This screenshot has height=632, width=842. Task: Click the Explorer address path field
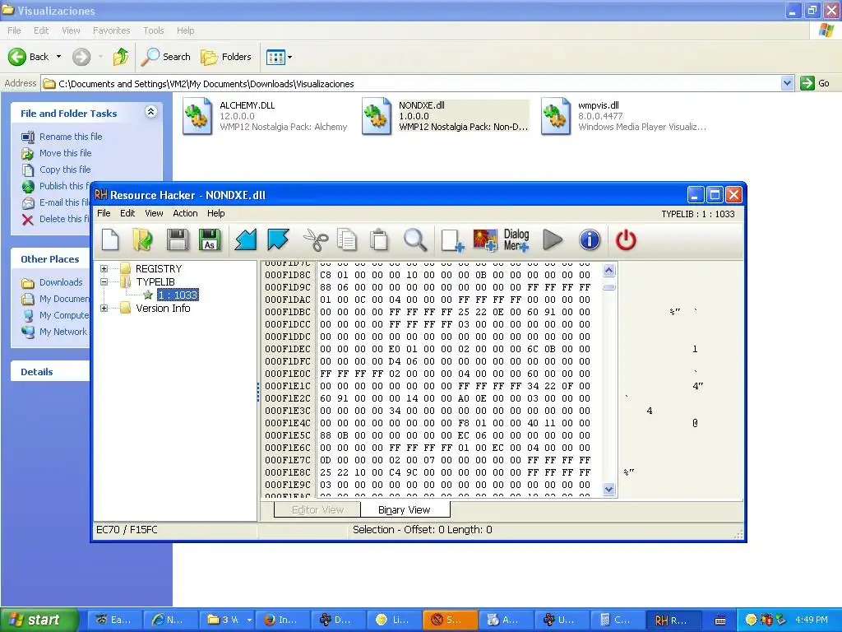pyautogui.click(x=411, y=83)
